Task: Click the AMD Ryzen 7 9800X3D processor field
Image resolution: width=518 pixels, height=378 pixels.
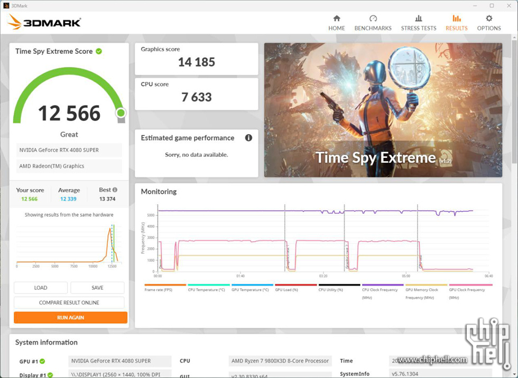Action: pos(280,361)
